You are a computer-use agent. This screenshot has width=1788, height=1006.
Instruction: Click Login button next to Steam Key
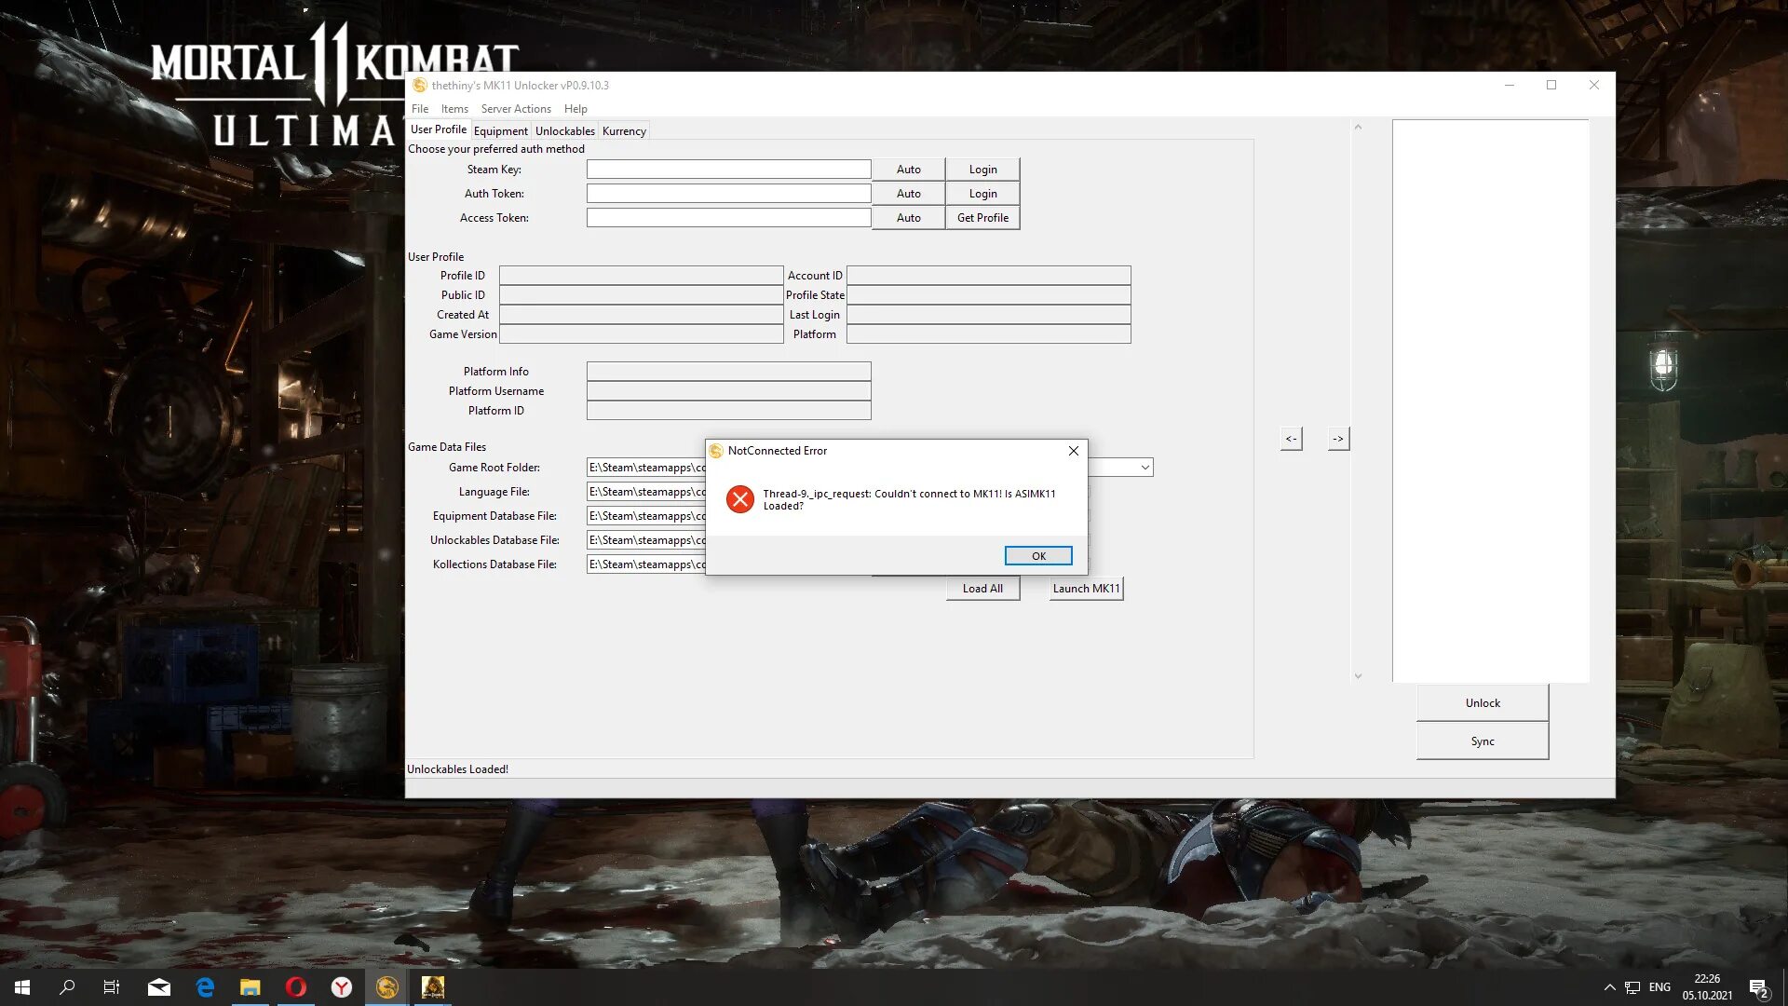(982, 170)
